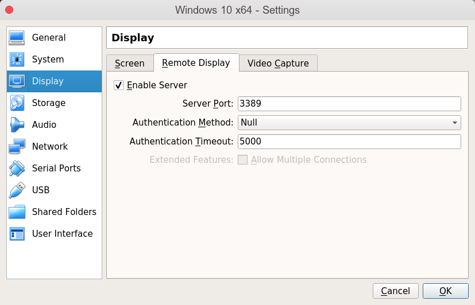Focus the Authentication Timeout field
This screenshot has width=475, height=305.
click(349, 142)
